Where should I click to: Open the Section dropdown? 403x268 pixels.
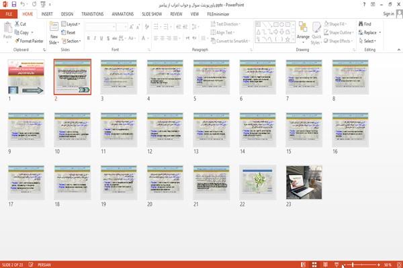[x=71, y=41]
